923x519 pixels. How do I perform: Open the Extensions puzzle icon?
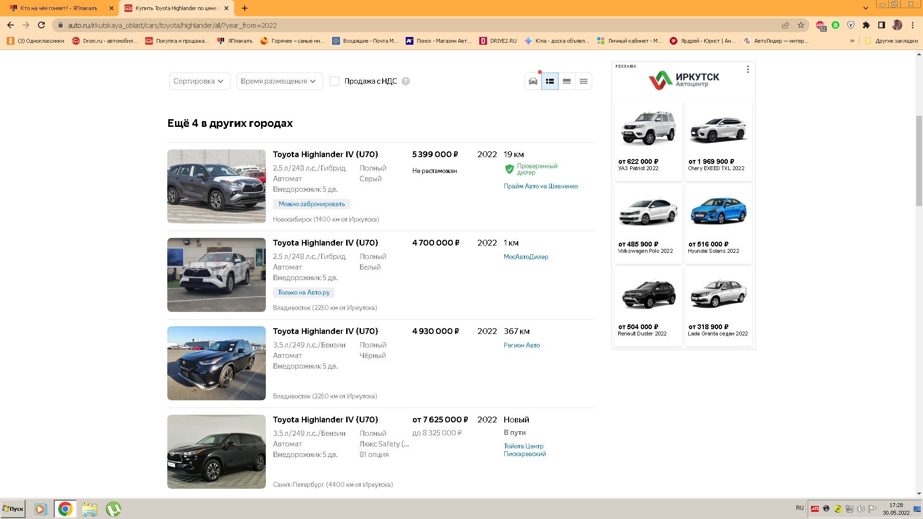click(x=866, y=25)
